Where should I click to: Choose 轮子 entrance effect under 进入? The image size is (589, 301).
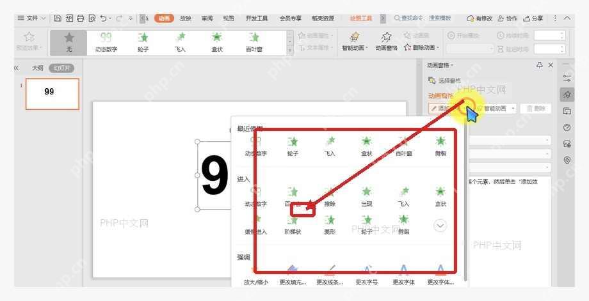pos(366,225)
